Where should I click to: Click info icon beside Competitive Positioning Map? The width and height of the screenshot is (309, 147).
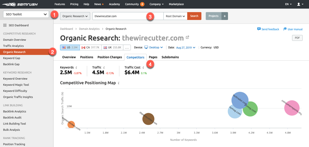click(x=119, y=83)
